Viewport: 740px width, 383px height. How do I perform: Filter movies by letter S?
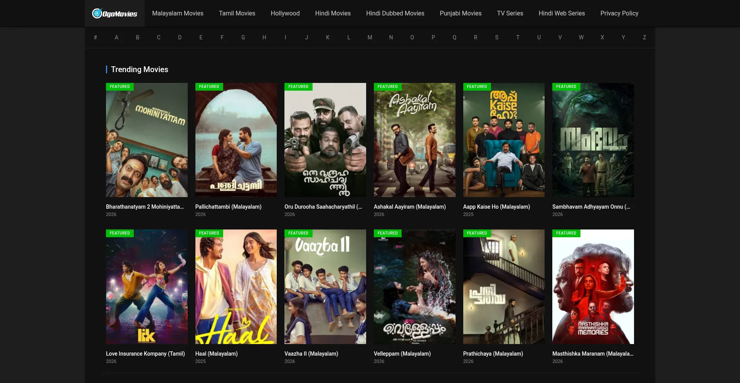(497, 37)
